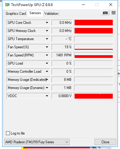The width and height of the screenshot is (120, 149).
Task: Open the VDDC sensor dropdown
Action: [47, 96]
